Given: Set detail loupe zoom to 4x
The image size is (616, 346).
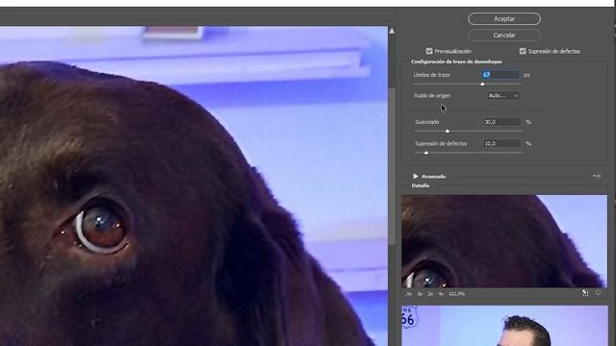Looking at the screenshot, I should [x=441, y=294].
